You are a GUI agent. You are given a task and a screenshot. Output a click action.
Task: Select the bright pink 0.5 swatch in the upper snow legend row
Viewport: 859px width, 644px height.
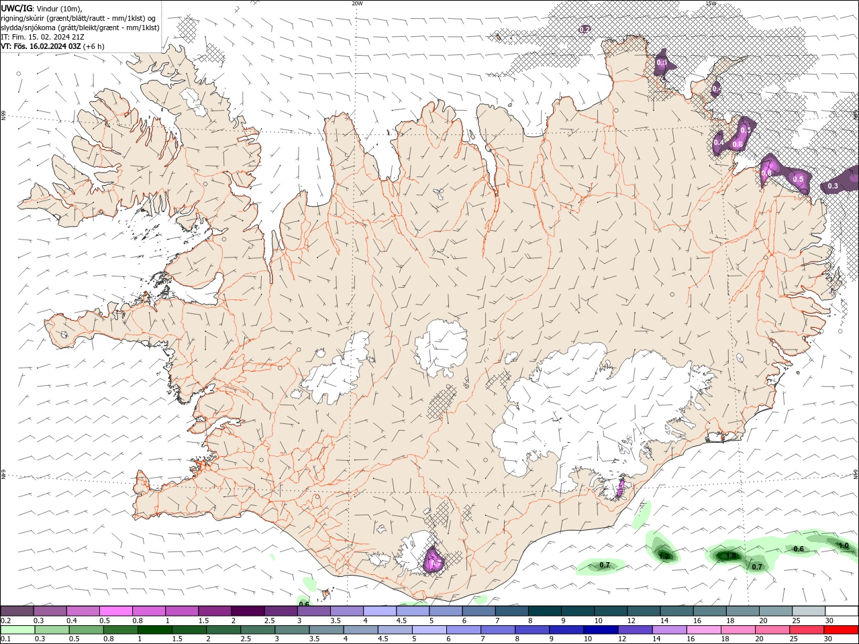click(116, 611)
